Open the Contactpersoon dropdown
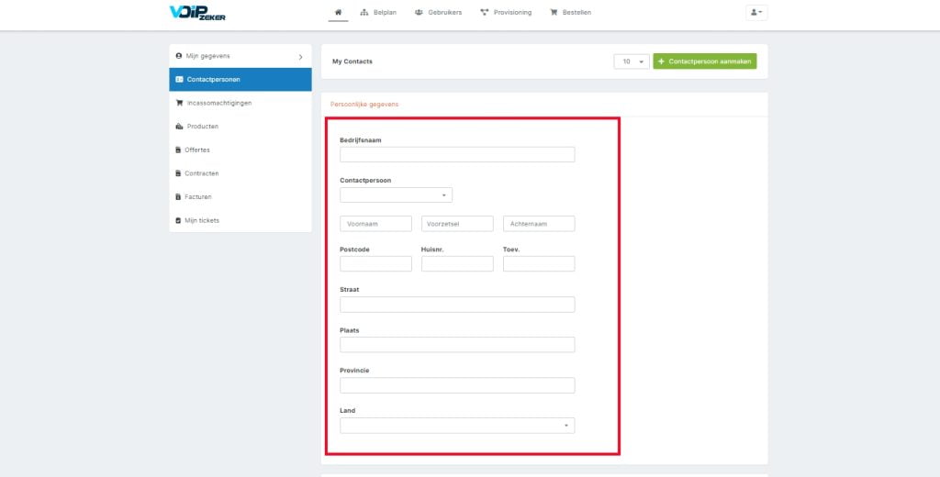Screen dimensions: 940x477 [397, 194]
